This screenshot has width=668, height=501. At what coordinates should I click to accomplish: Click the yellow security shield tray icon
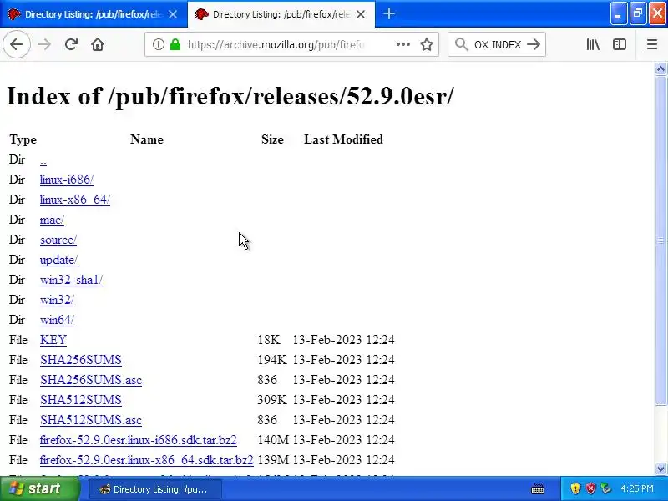coord(575,488)
